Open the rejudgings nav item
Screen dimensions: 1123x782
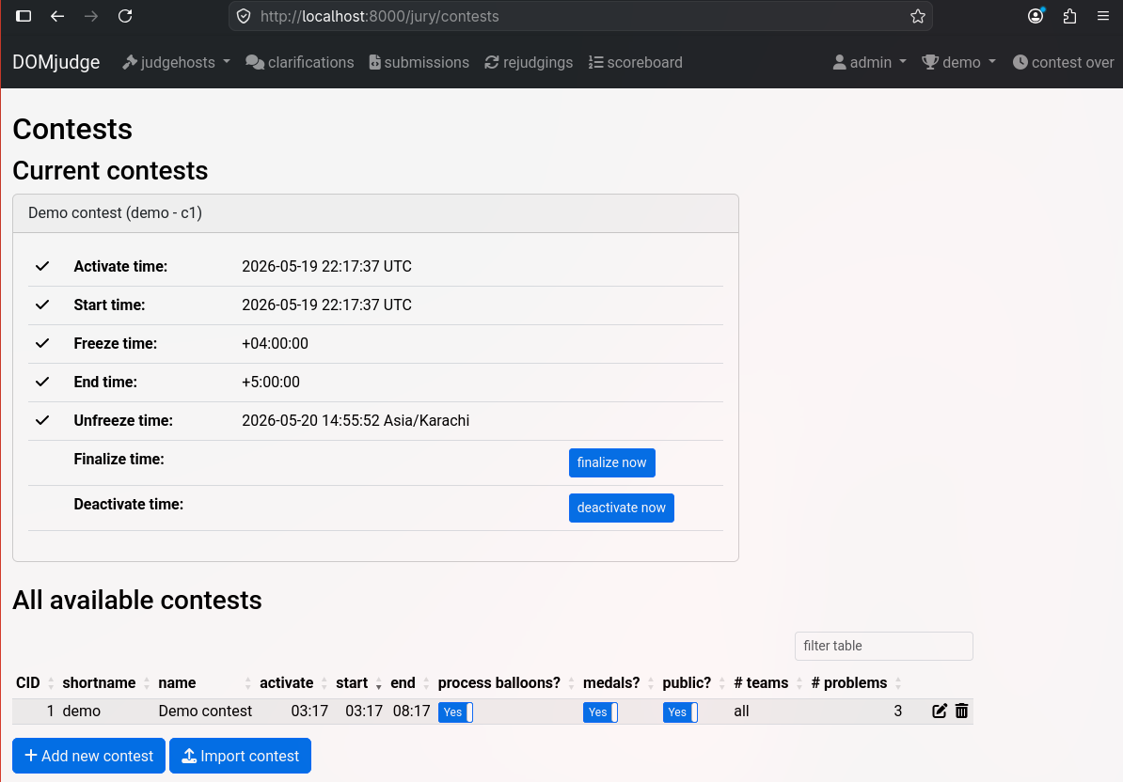click(x=529, y=62)
